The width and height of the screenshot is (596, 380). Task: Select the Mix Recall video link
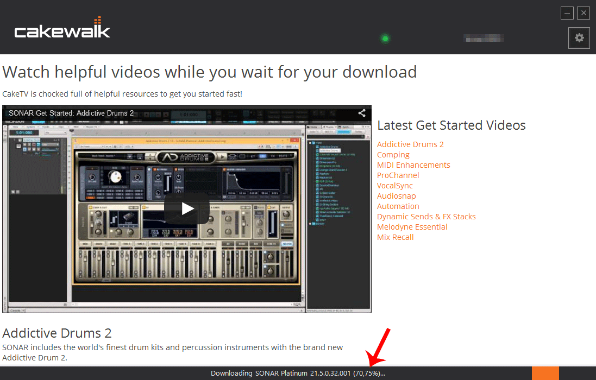396,237
